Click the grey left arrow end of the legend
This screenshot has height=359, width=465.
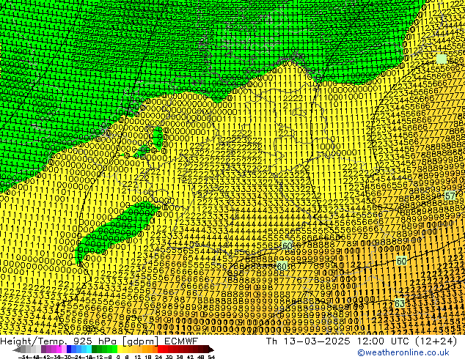coord(16,349)
